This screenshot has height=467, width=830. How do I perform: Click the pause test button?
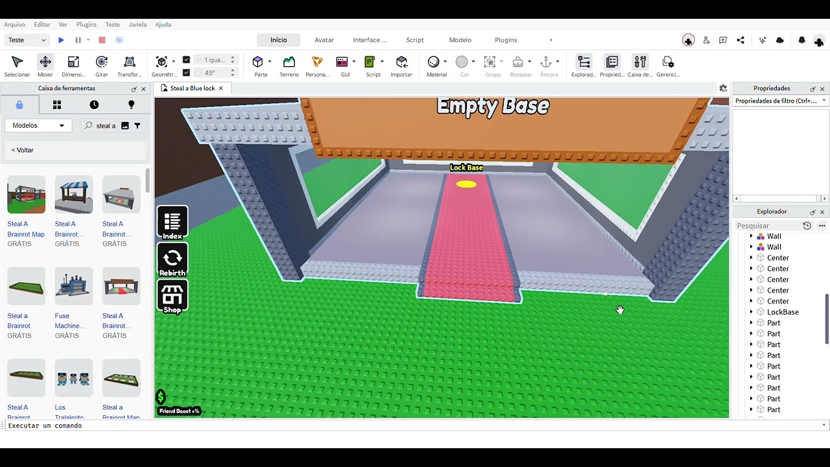point(78,40)
